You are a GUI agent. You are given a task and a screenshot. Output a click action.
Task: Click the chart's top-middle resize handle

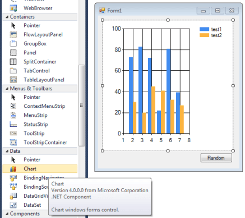[168, 20]
